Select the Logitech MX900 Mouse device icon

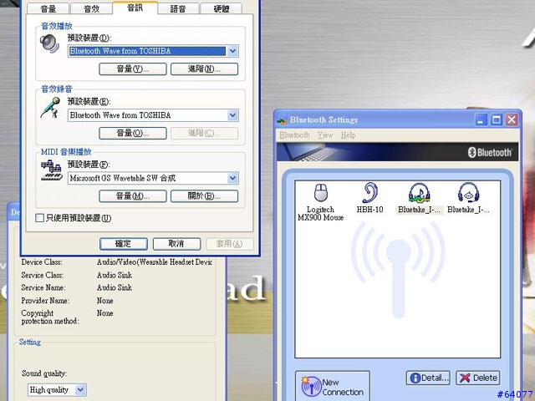pos(321,193)
